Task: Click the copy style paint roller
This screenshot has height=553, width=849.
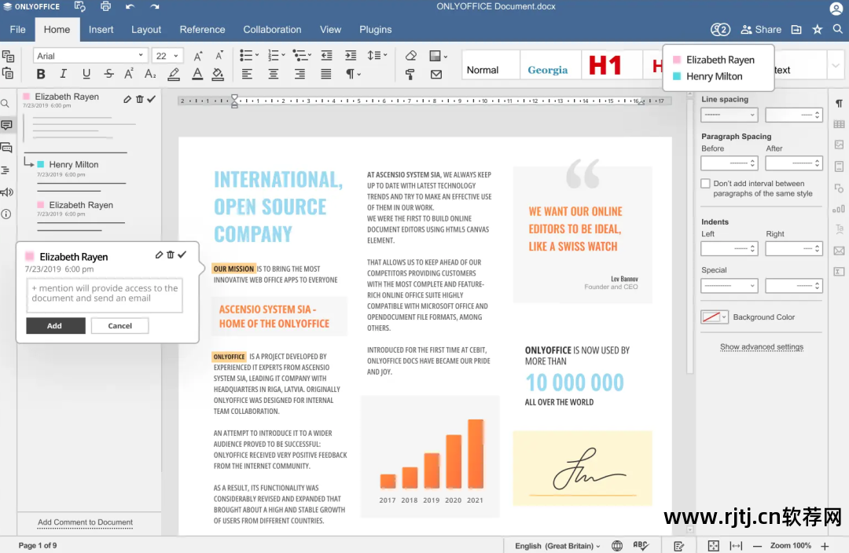Action: tap(410, 74)
